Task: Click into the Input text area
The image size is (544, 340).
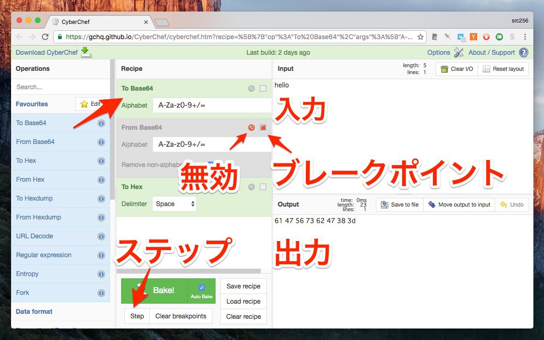Action: [x=403, y=135]
